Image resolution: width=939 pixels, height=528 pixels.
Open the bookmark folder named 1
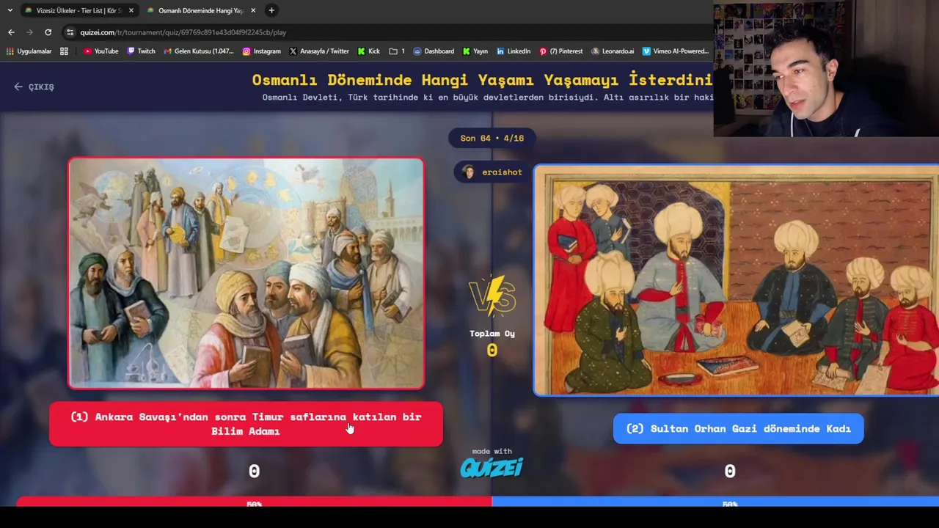tap(397, 51)
